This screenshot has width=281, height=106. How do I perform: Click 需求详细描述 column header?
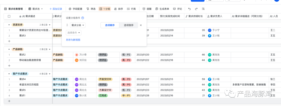pos(250,16)
